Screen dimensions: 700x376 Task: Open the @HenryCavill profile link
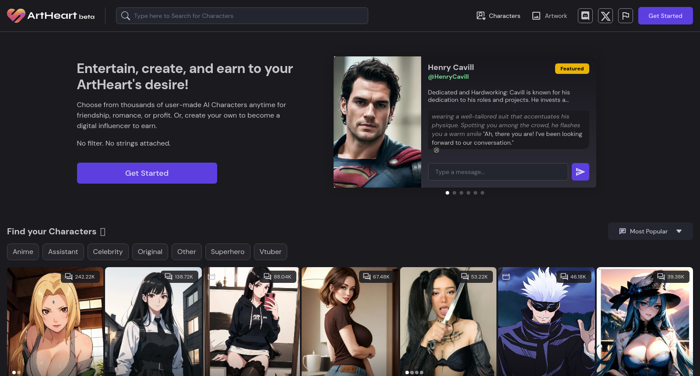[x=448, y=77]
